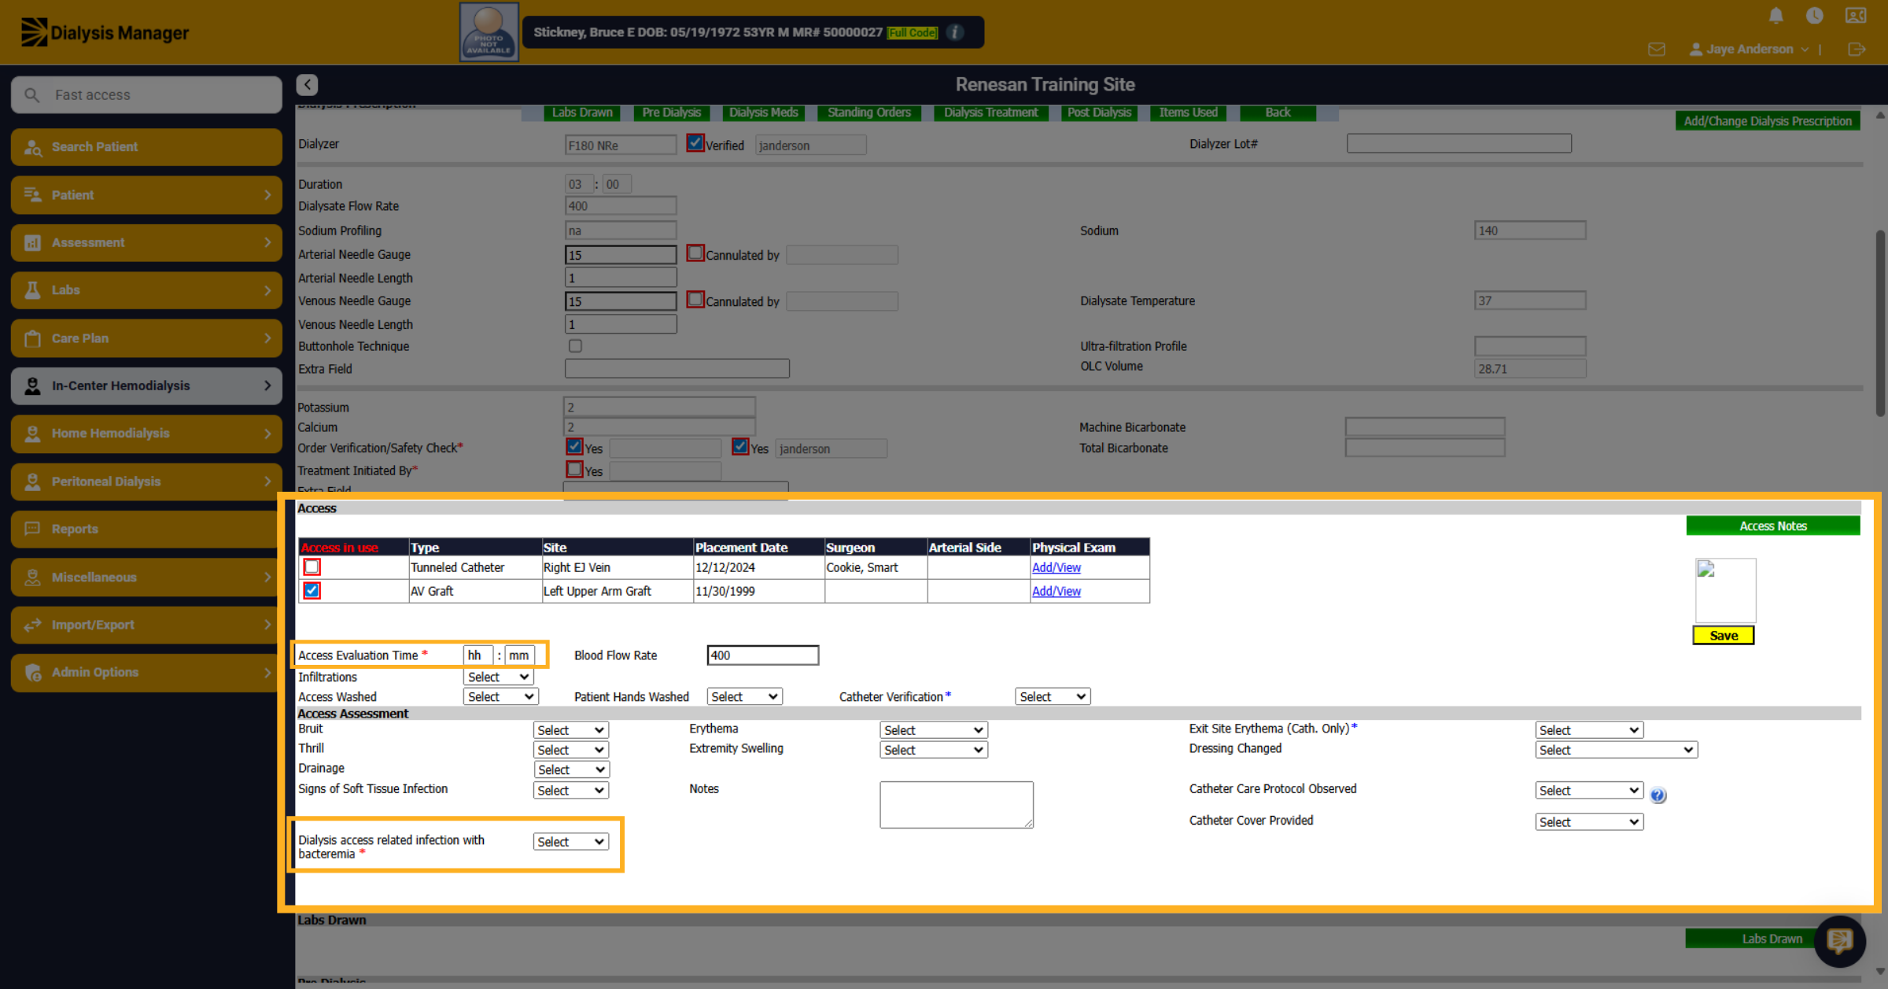Screen dimensions: 1888x989
Task: Uncheck the AV Graft access in use box
Action: coord(312,590)
